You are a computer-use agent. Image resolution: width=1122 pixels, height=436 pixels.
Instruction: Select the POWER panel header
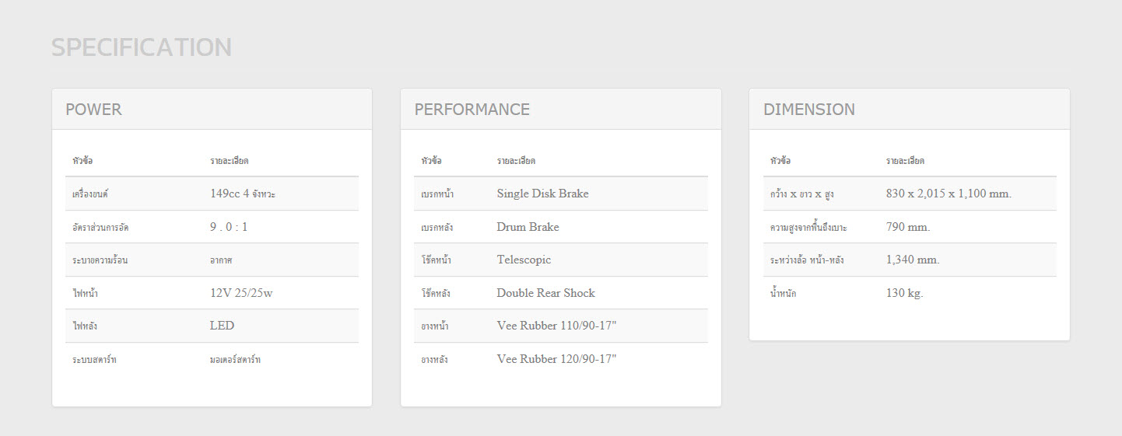212,109
